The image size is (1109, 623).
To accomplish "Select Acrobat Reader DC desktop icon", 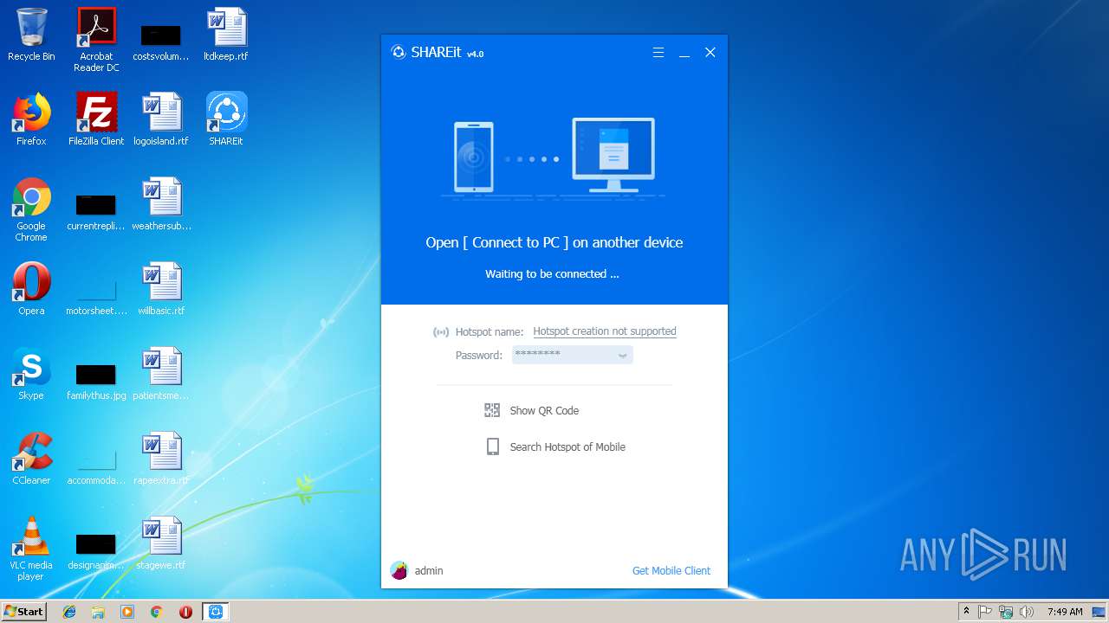I will coord(96,40).
